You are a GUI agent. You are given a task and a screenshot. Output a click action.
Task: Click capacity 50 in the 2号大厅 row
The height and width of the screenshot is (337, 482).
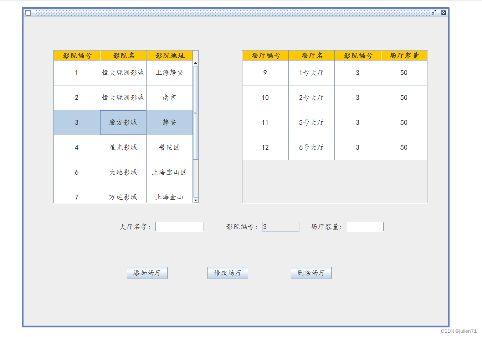pyautogui.click(x=404, y=98)
